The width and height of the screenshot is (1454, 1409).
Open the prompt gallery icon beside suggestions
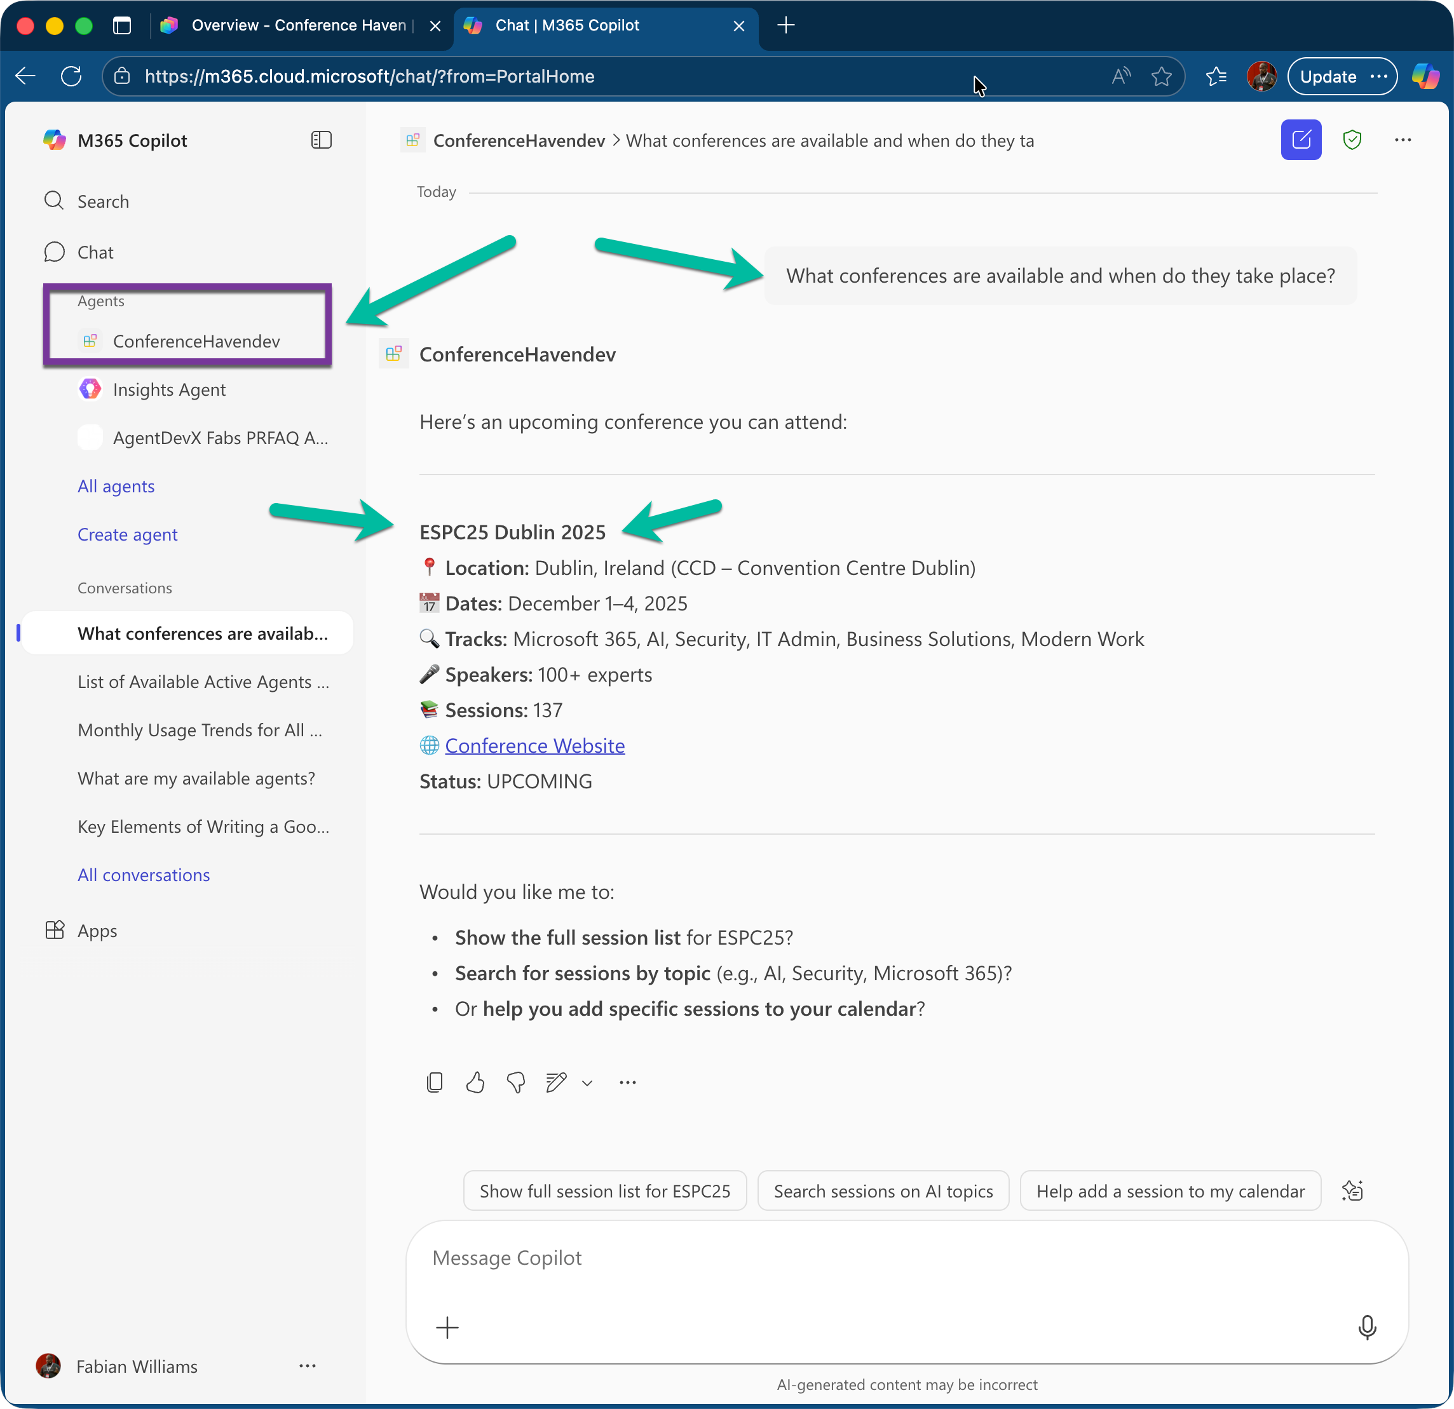coord(1352,1191)
